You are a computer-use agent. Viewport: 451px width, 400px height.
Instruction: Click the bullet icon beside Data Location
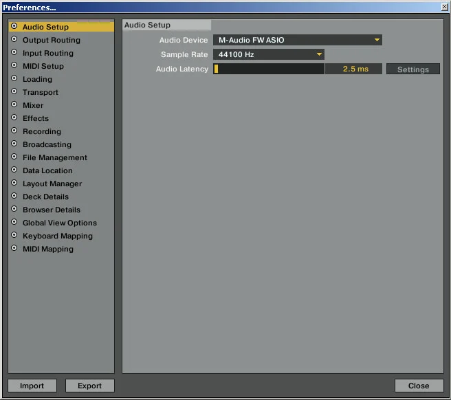pyautogui.click(x=14, y=170)
